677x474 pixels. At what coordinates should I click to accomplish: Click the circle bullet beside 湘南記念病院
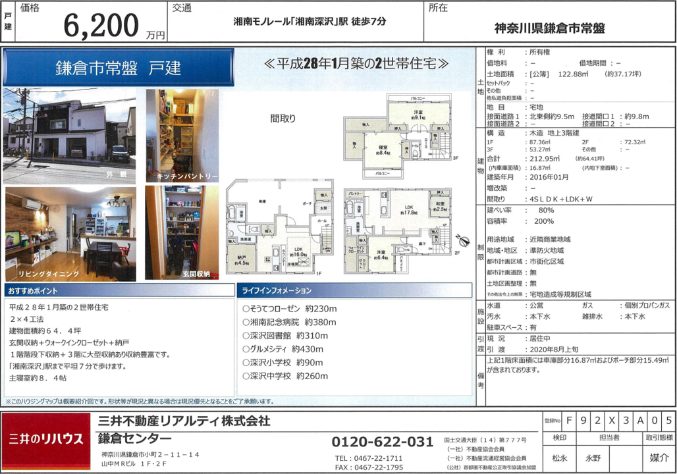click(x=246, y=323)
